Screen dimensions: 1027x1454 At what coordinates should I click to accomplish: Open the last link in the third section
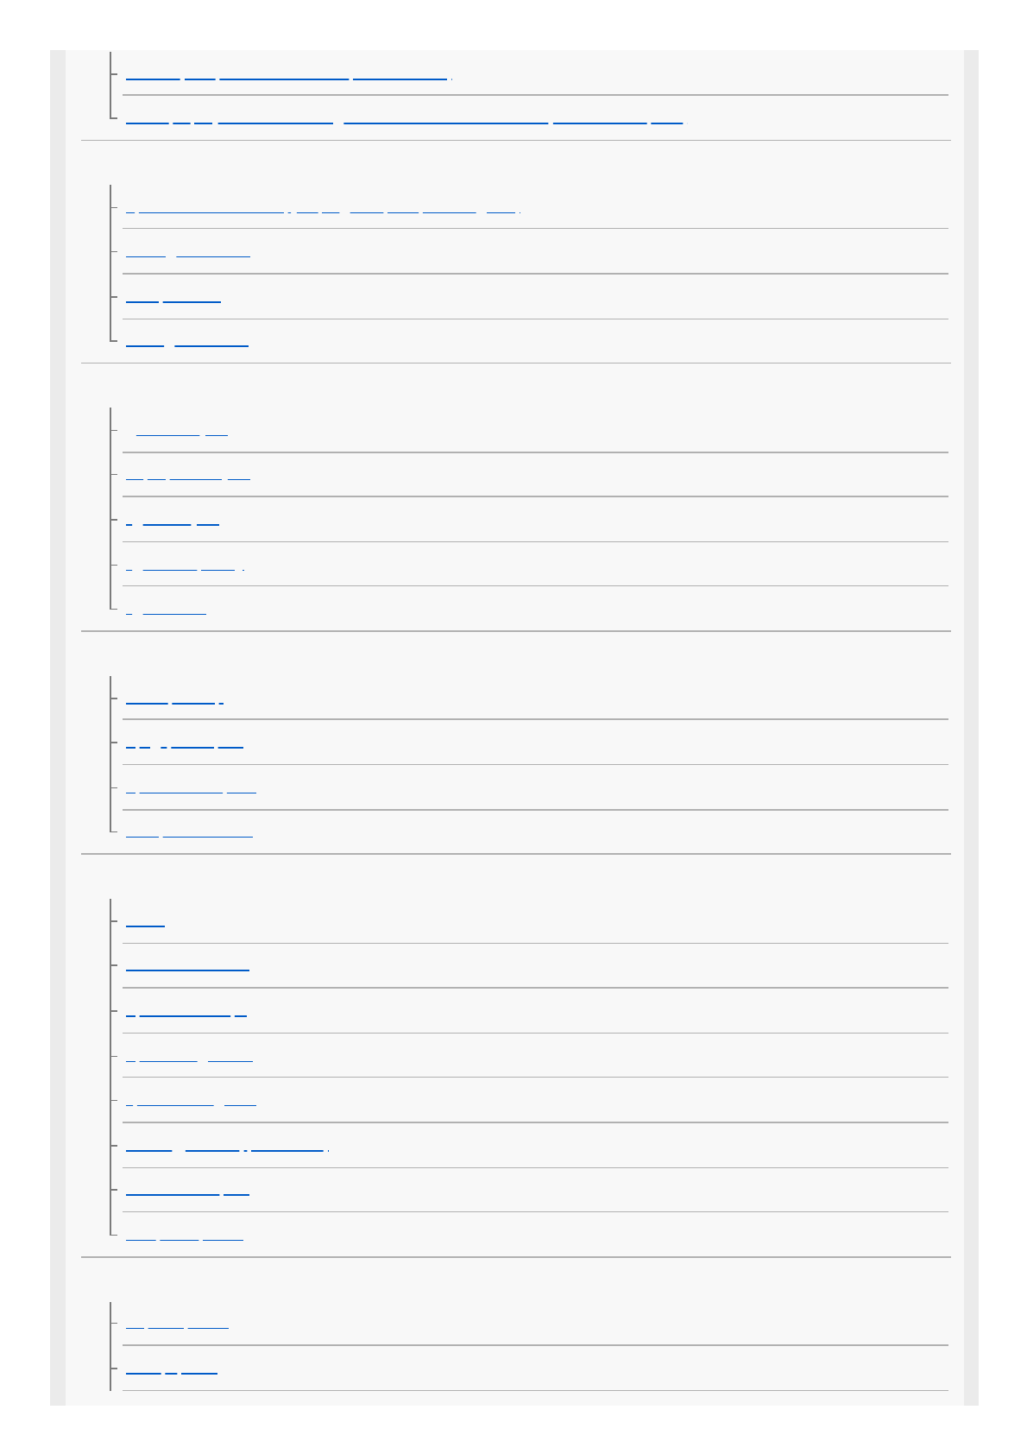[x=167, y=611]
